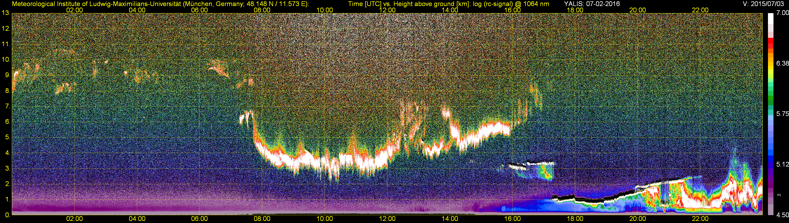Viewport: 789px width, 223px height.
Task: Click the 7 km height axis label
Action: click(7, 106)
